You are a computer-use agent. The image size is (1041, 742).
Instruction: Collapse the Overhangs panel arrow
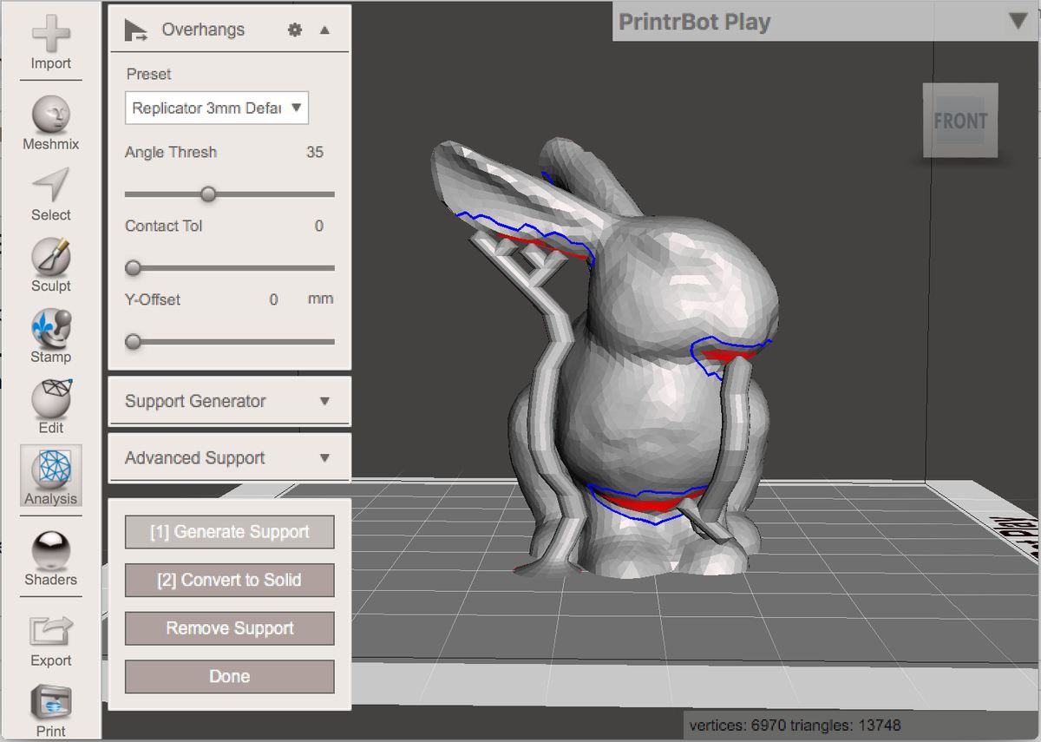pyautogui.click(x=324, y=30)
